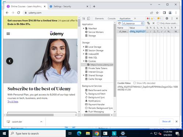Image resolution: width=183 pixels, height=137 pixels.
Task: Open Windows Start menu
Action: [4, 133]
